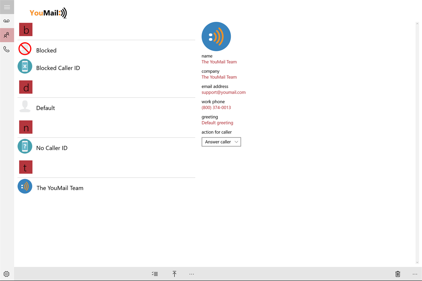Click No Caller ID question-mark icon
This screenshot has height=281, width=422.
[x=25, y=146]
